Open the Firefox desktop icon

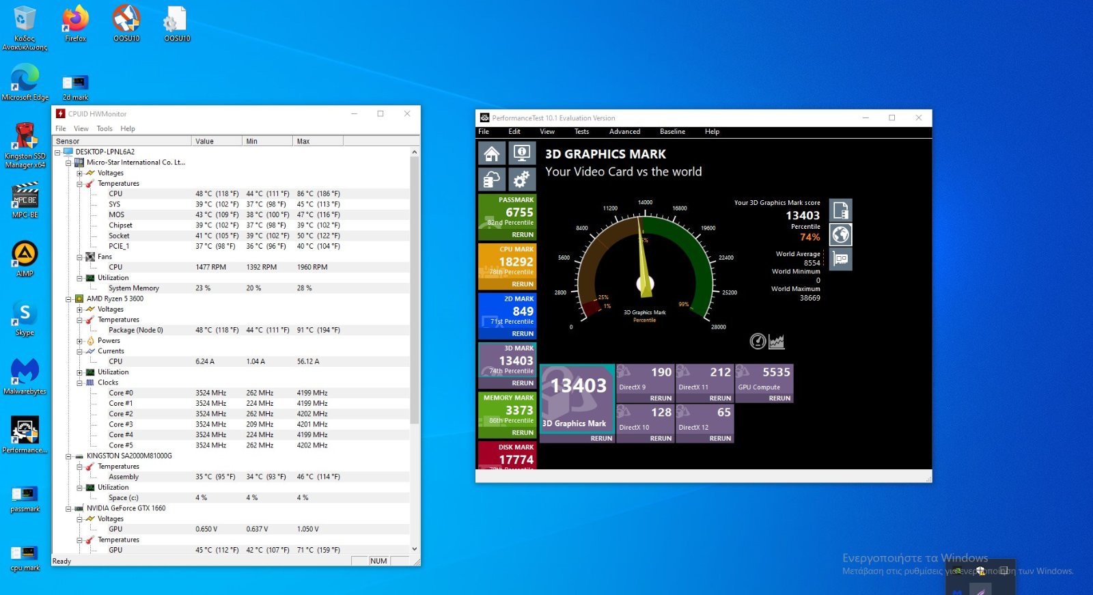pos(76,24)
